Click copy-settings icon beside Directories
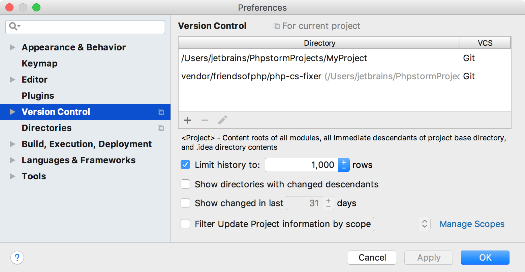The image size is (525, 272). click(x=161, y=128)
